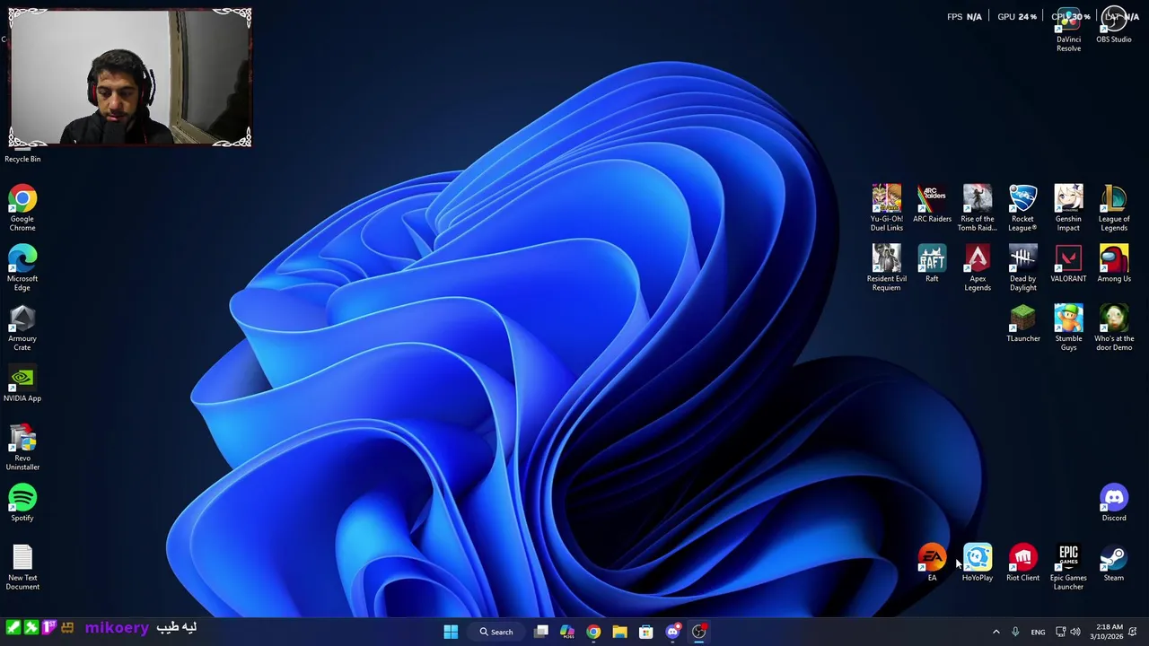Select the EA app desktop icon

click(932, 563)
